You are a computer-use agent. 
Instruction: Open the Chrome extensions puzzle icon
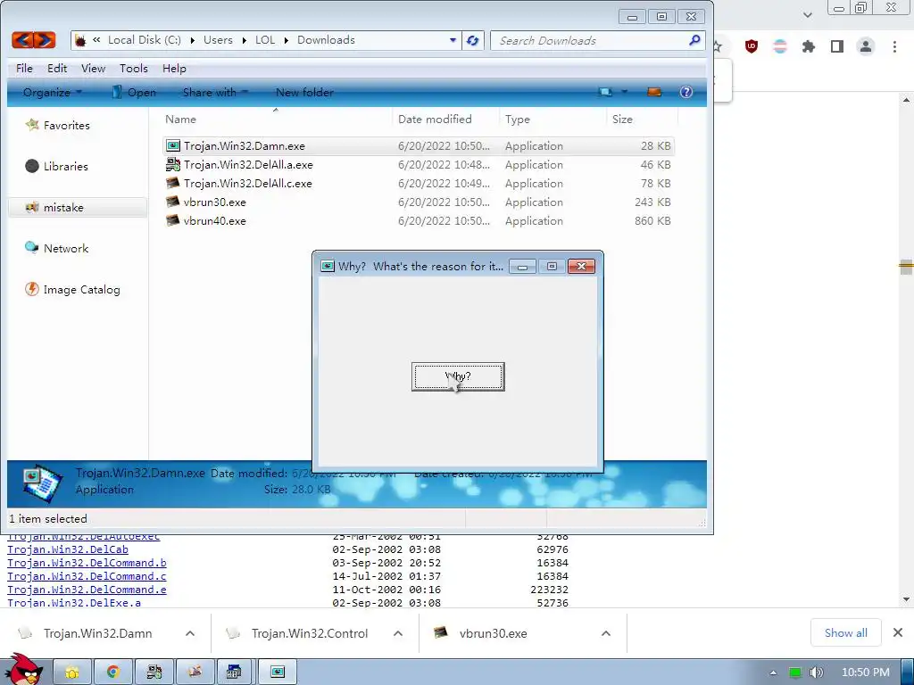click(x=809, y=46)
